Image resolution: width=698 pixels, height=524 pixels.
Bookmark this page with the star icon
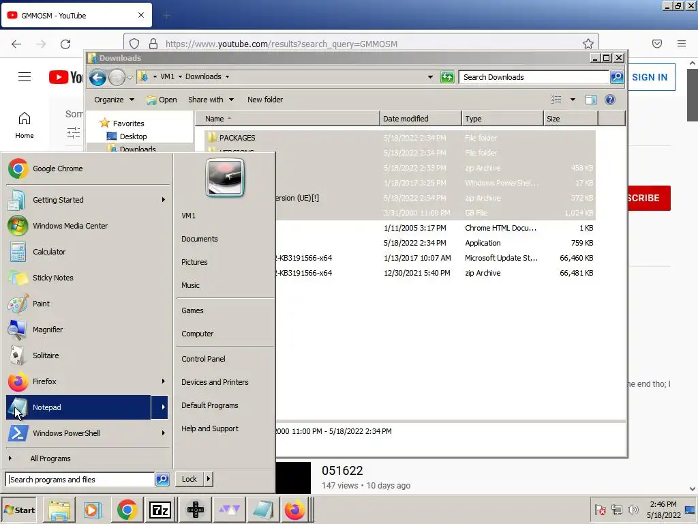[x=588, y=44]
